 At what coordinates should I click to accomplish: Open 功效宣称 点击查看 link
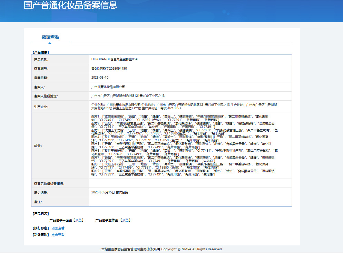tap(58, 235)
